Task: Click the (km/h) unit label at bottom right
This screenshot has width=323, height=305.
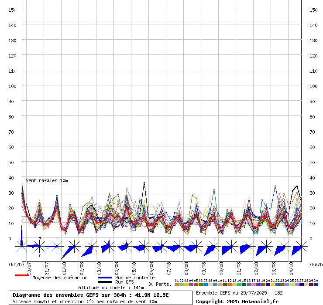Action: (x=316, y=264)
